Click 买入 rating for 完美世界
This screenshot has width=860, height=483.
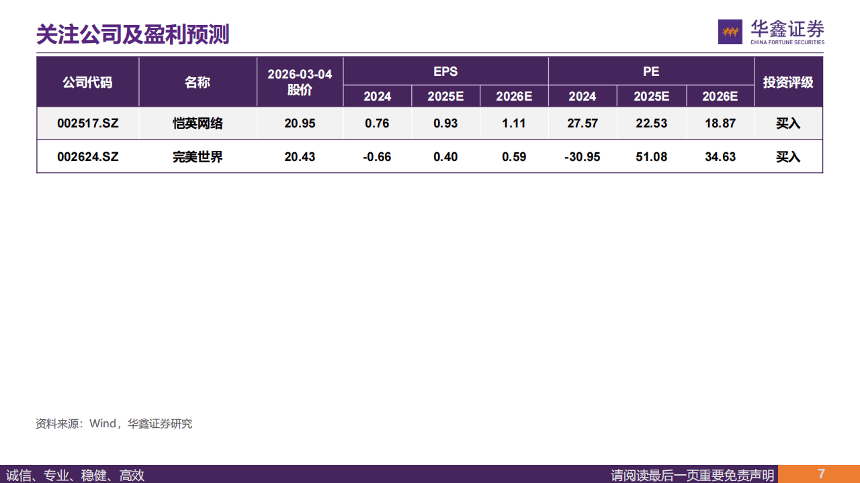788,157
